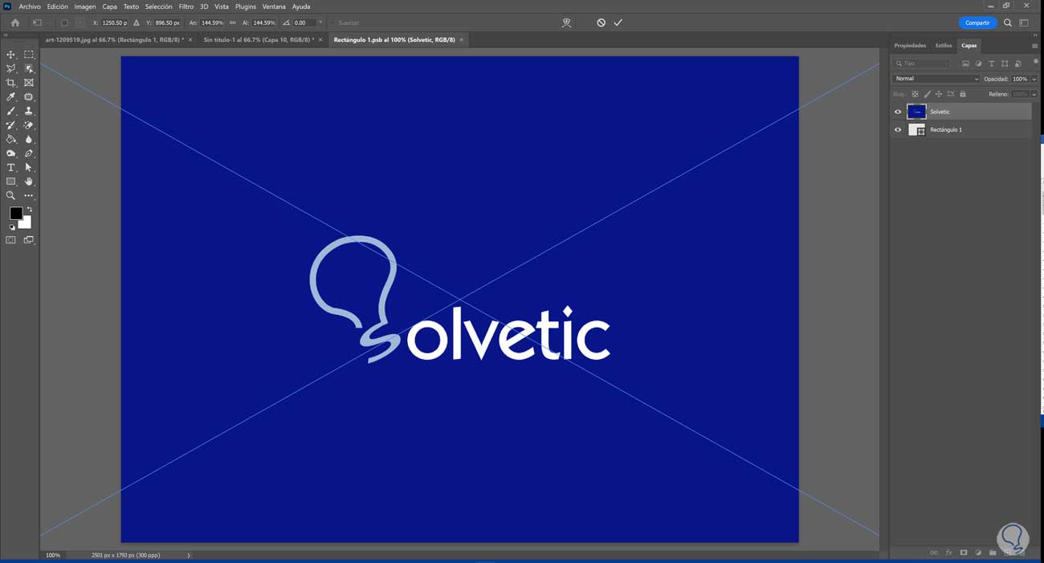Screen dimensions: 1044x563
Task: Select the Path Selection tool
Action: click(x=29, y=167)
